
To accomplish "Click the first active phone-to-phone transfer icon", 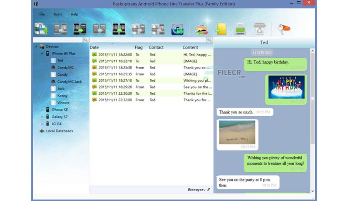I will point(80,29).
